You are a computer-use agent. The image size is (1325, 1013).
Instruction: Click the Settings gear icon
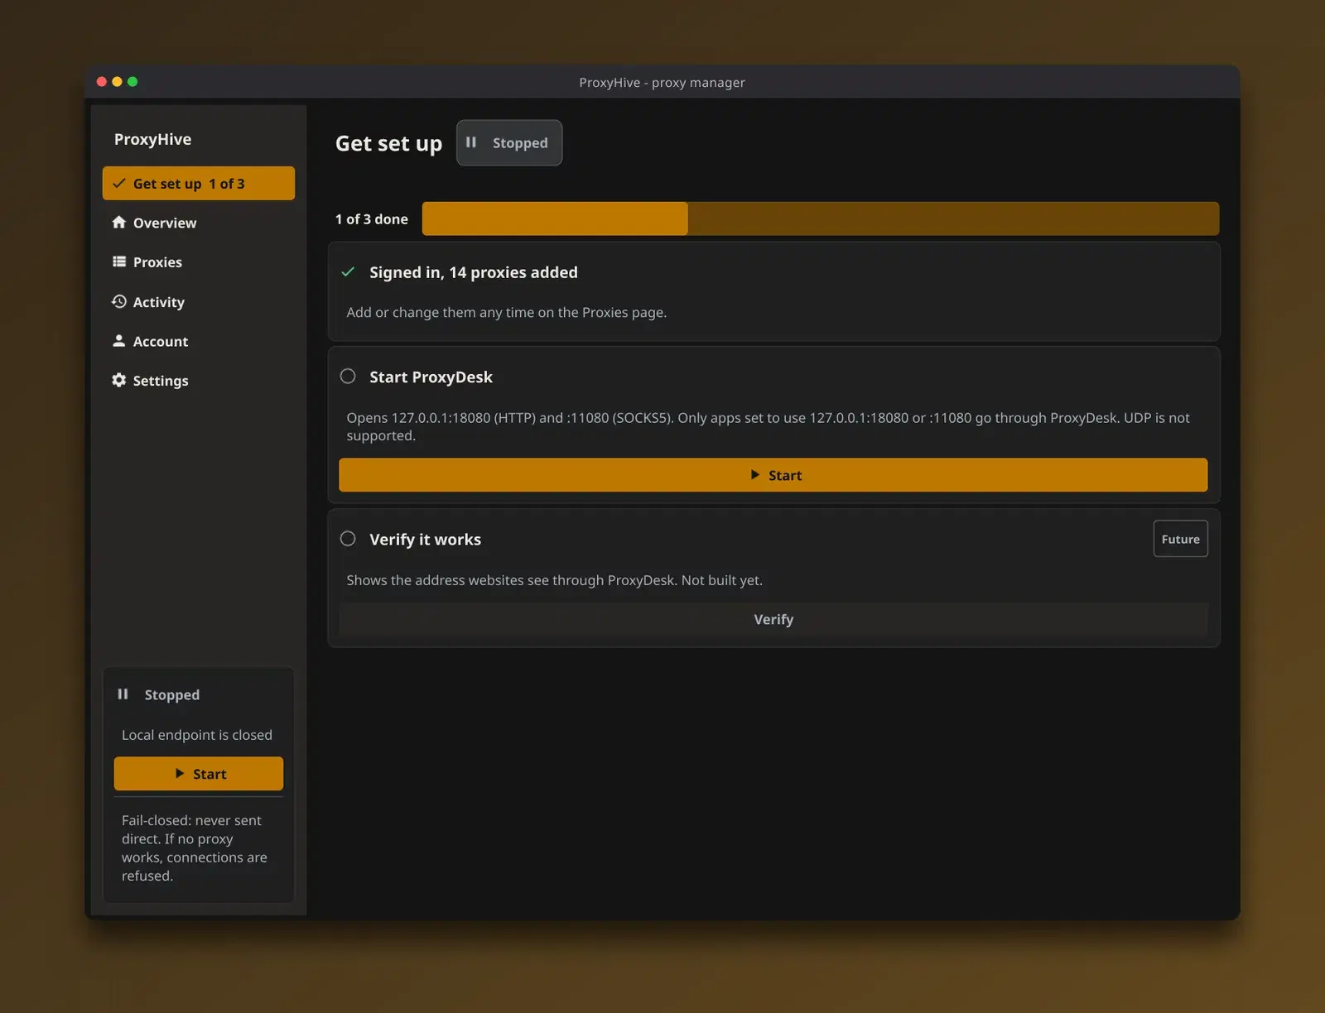tap(119, 380)
